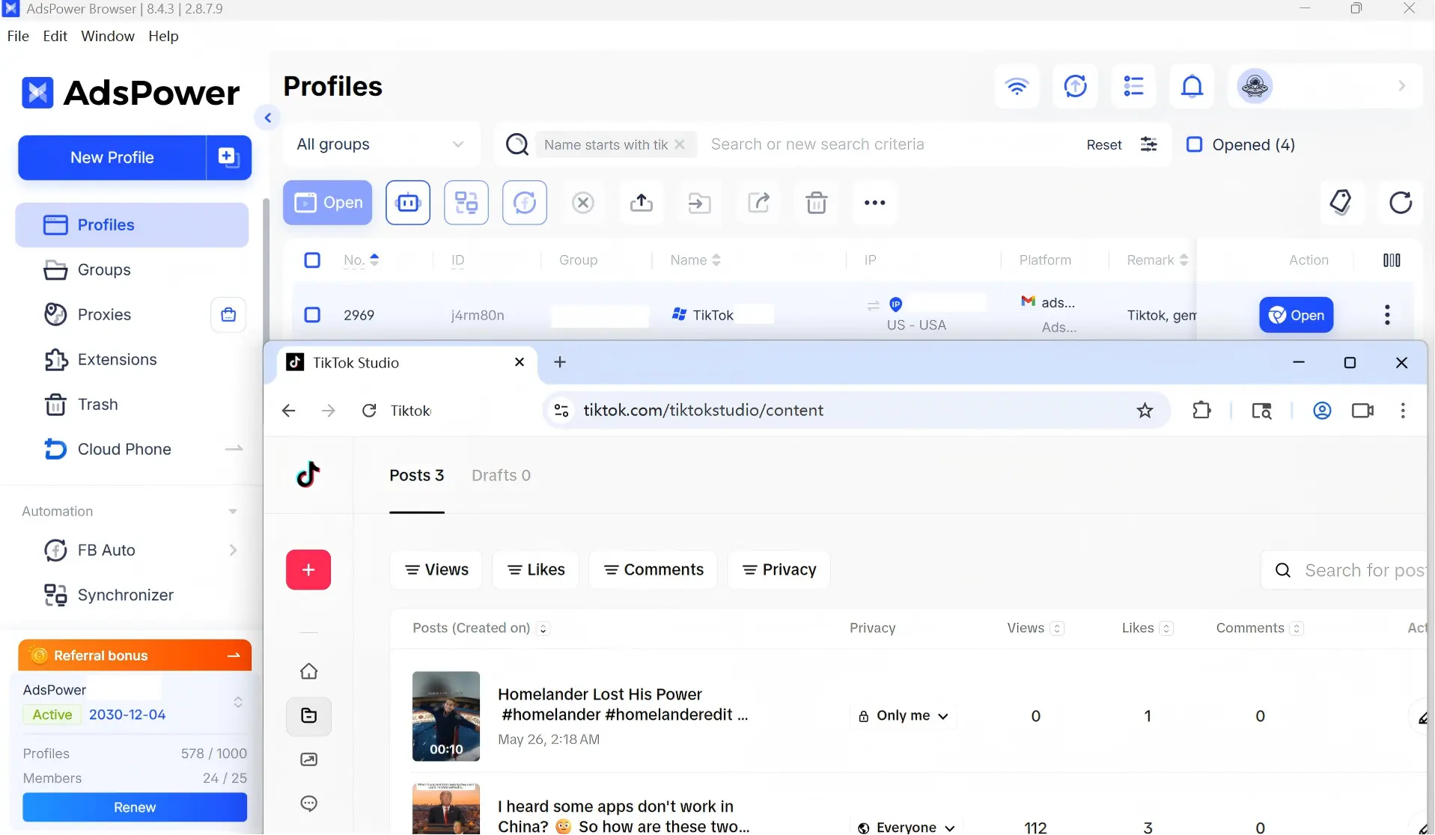Open the TikTok Studio comments icon

click(309, 804)
